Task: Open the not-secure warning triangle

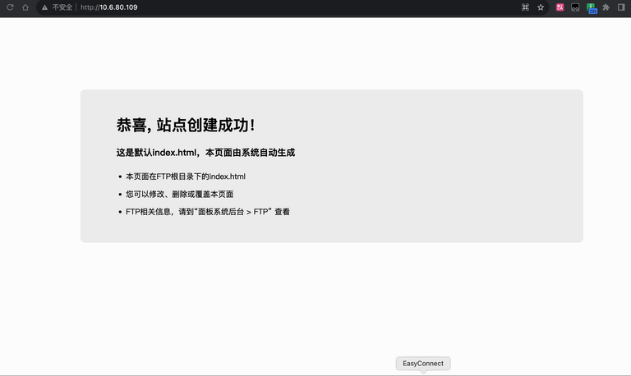Action: coord(44,7)
